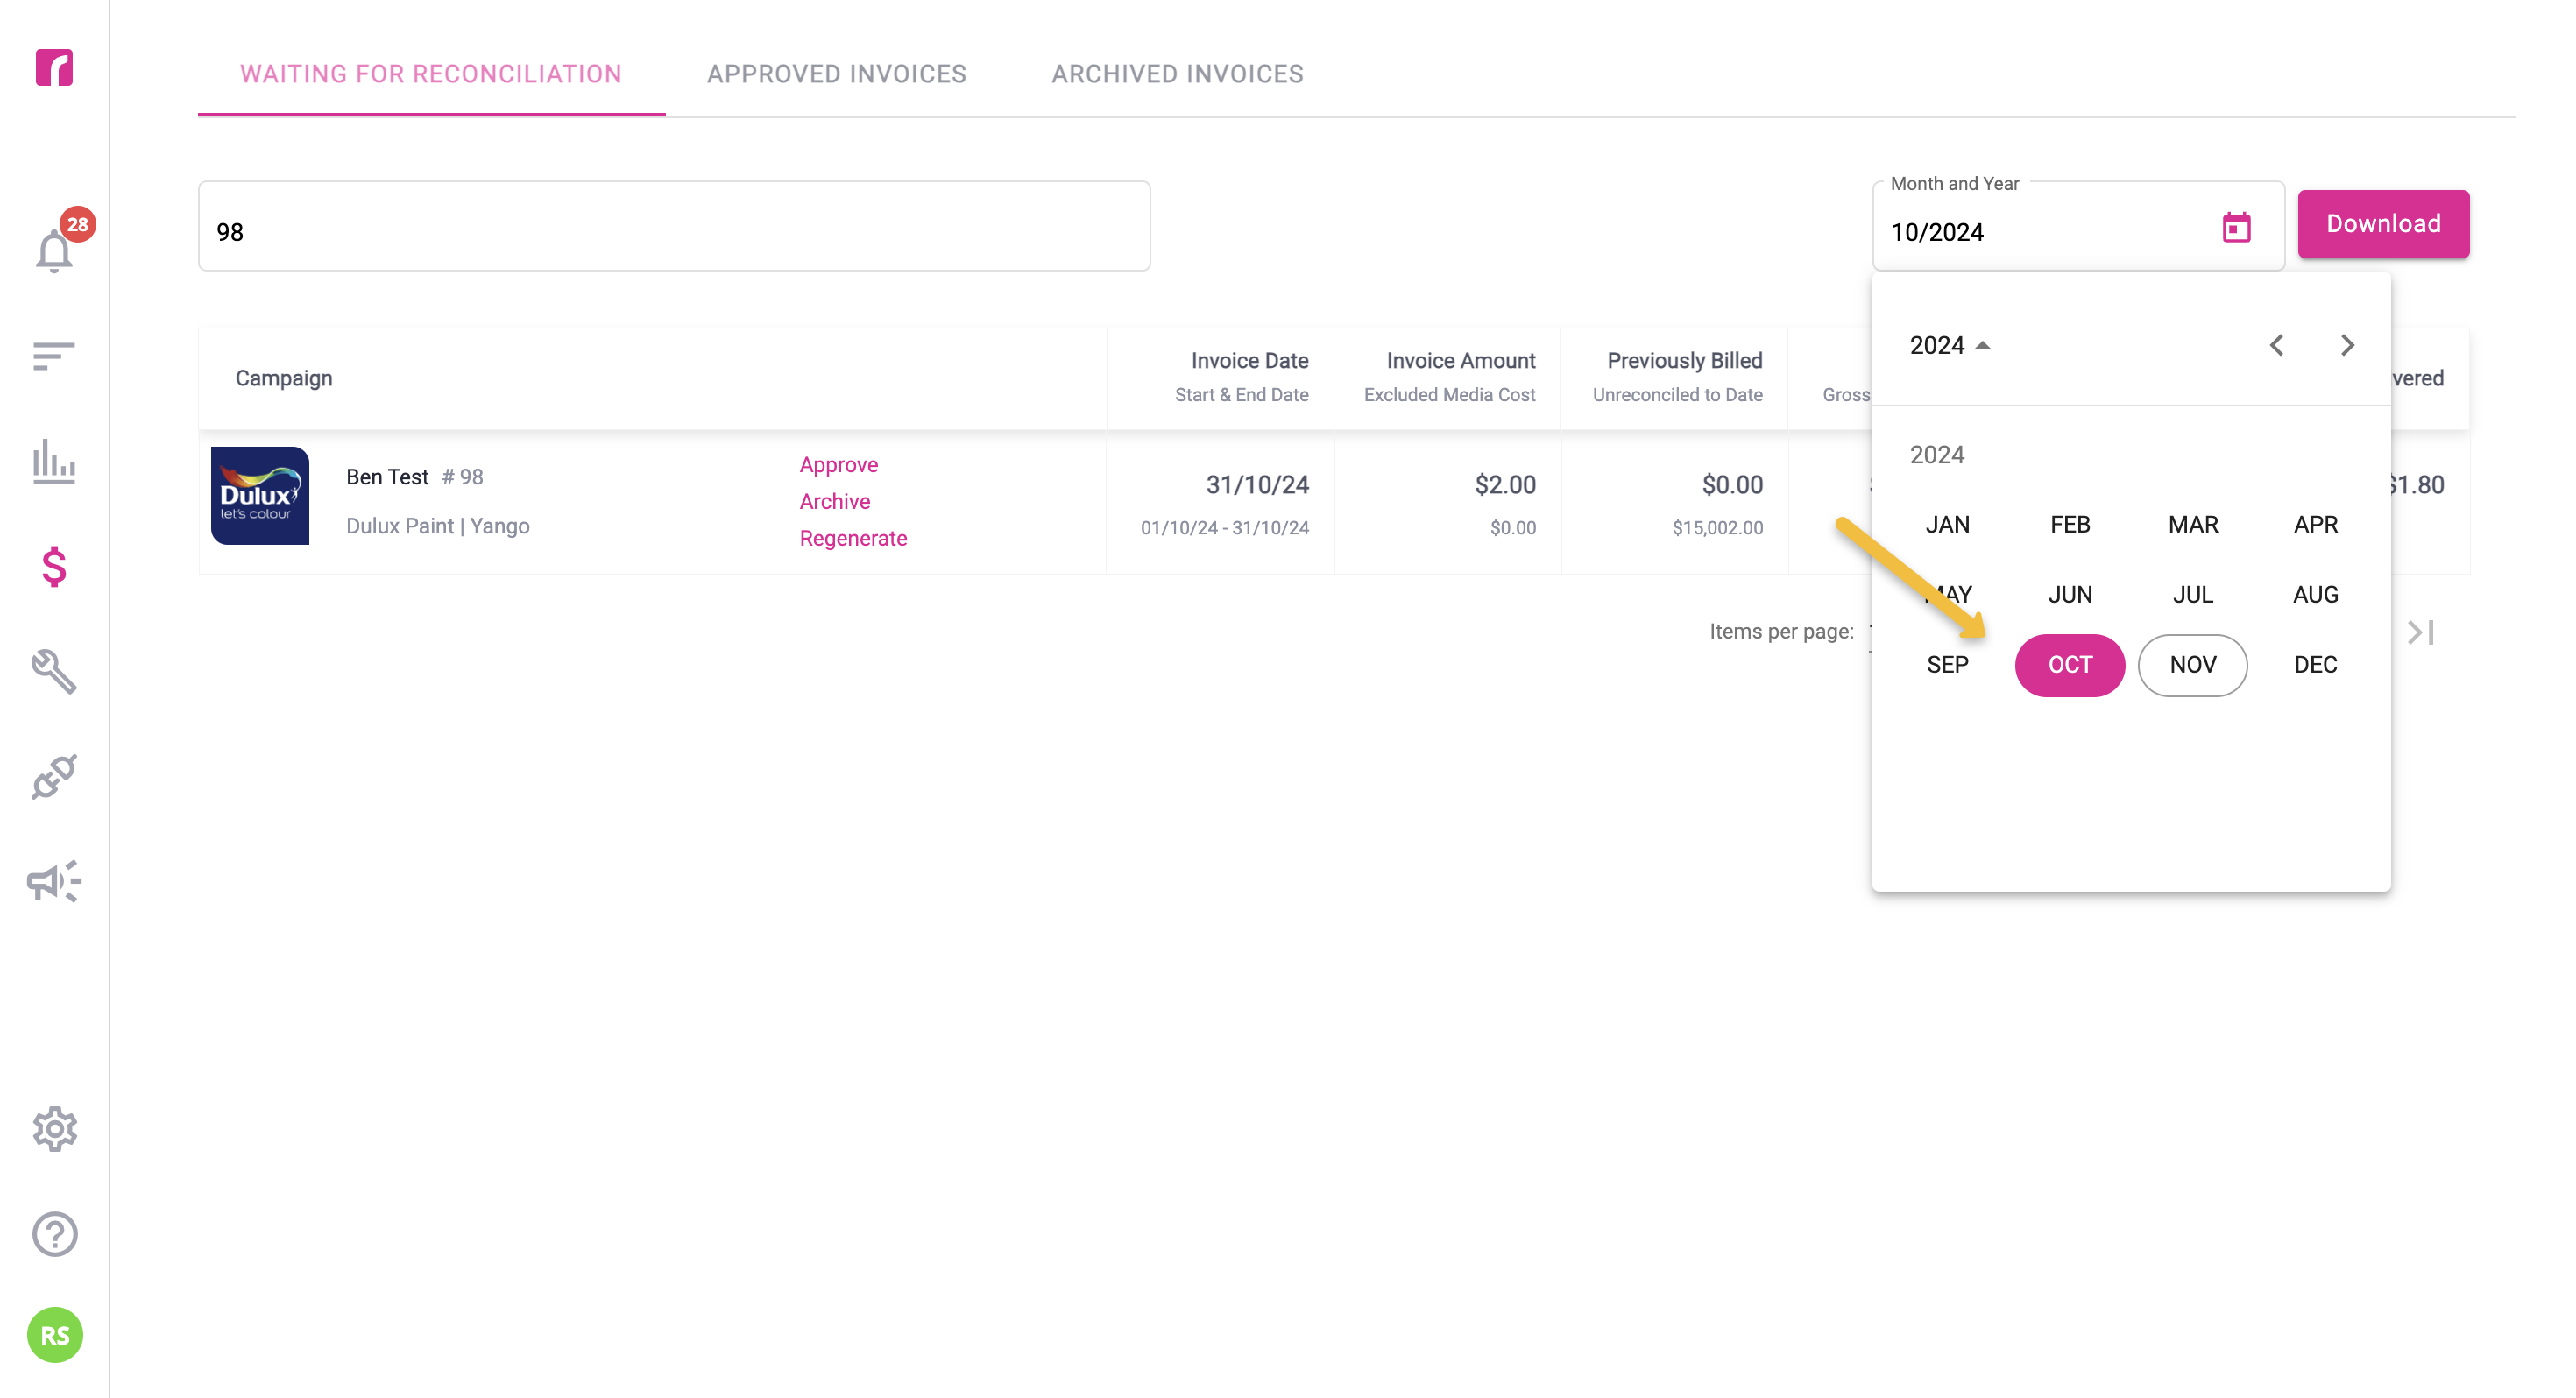Expand the 2024 year selector

pyautogui.click(x=1950, y=345)
